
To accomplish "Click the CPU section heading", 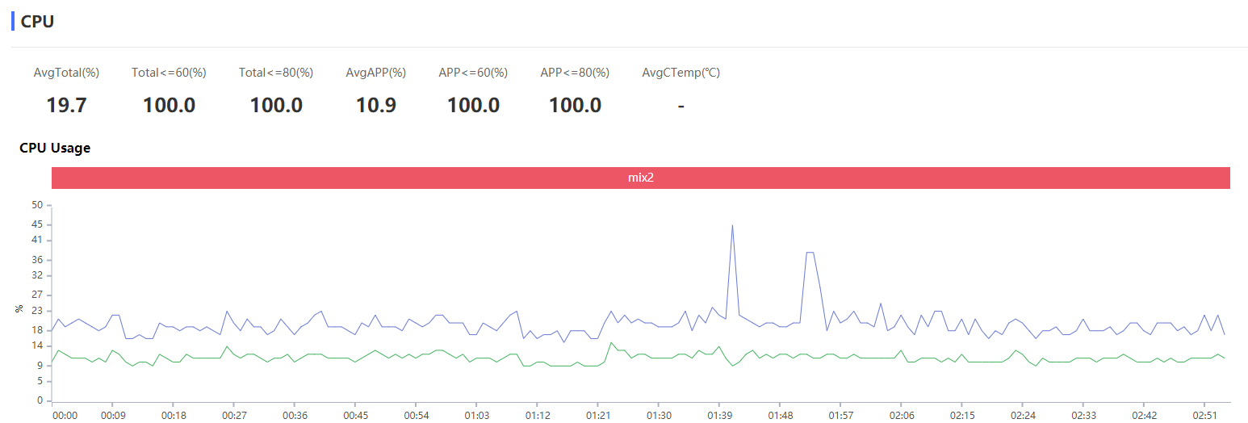I will pyautogui.click(x=37, y=22).
